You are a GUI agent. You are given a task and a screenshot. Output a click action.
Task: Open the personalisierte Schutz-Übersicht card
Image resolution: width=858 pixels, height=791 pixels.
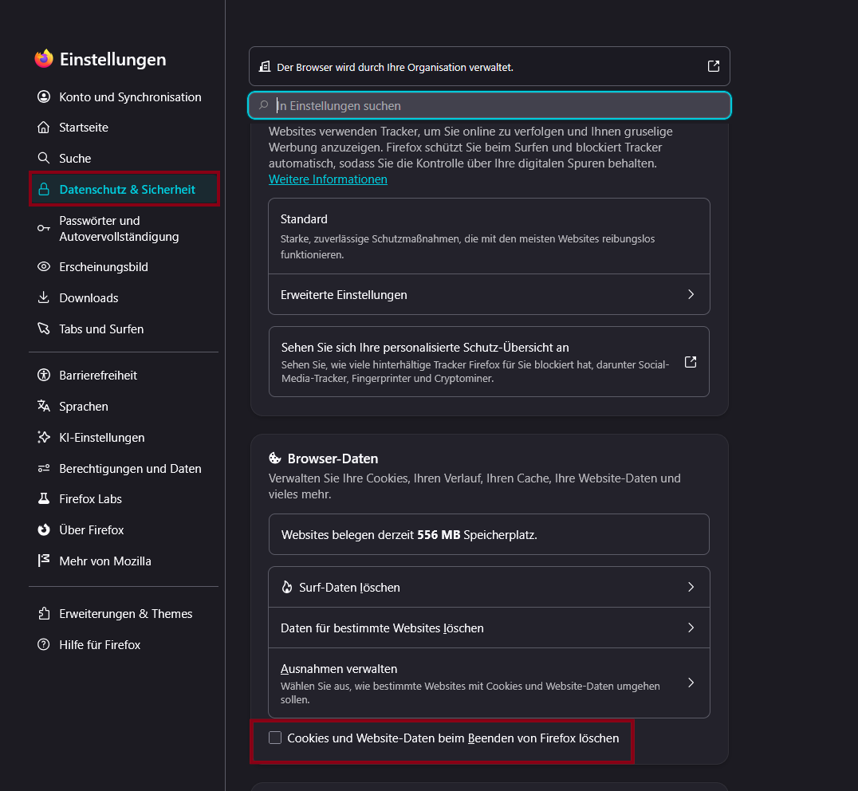tap(489, 361)
